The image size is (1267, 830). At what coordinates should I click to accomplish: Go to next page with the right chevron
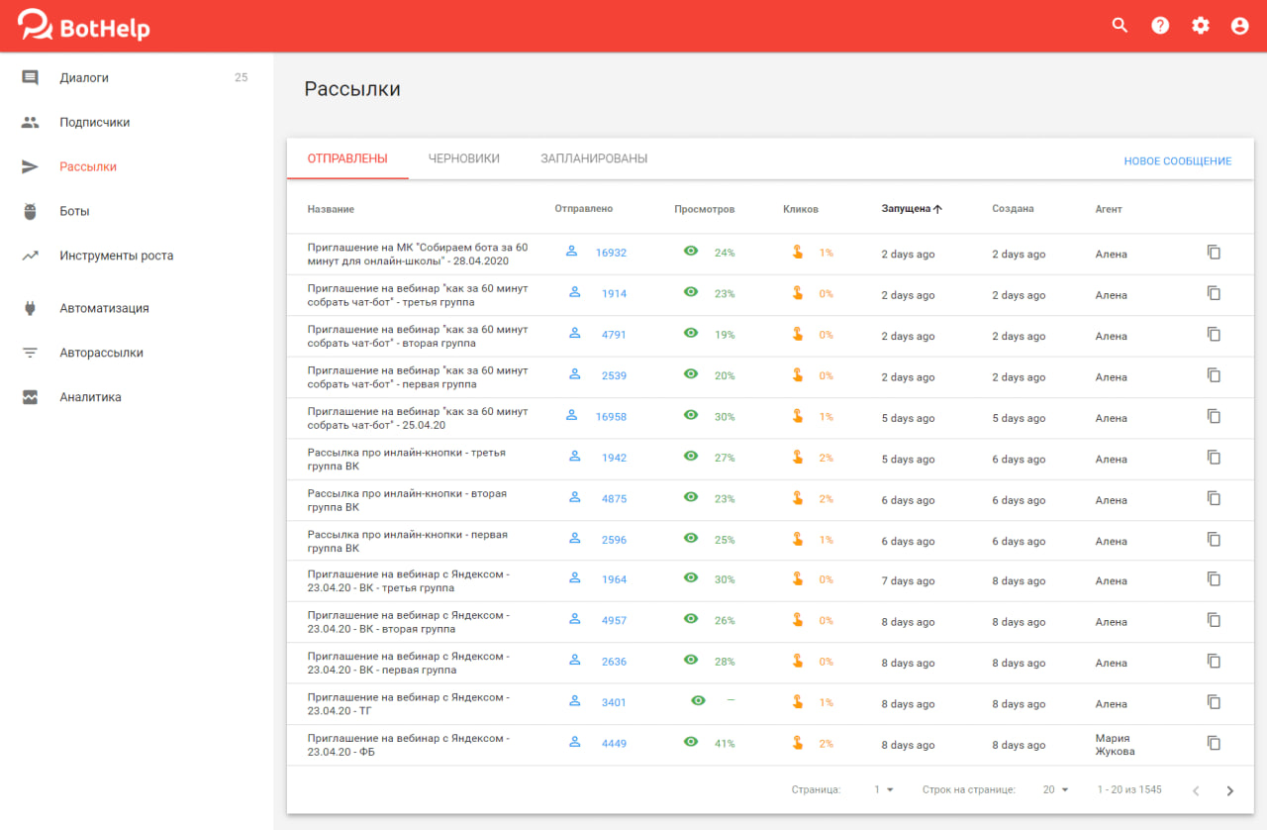tap(1228, 789)
